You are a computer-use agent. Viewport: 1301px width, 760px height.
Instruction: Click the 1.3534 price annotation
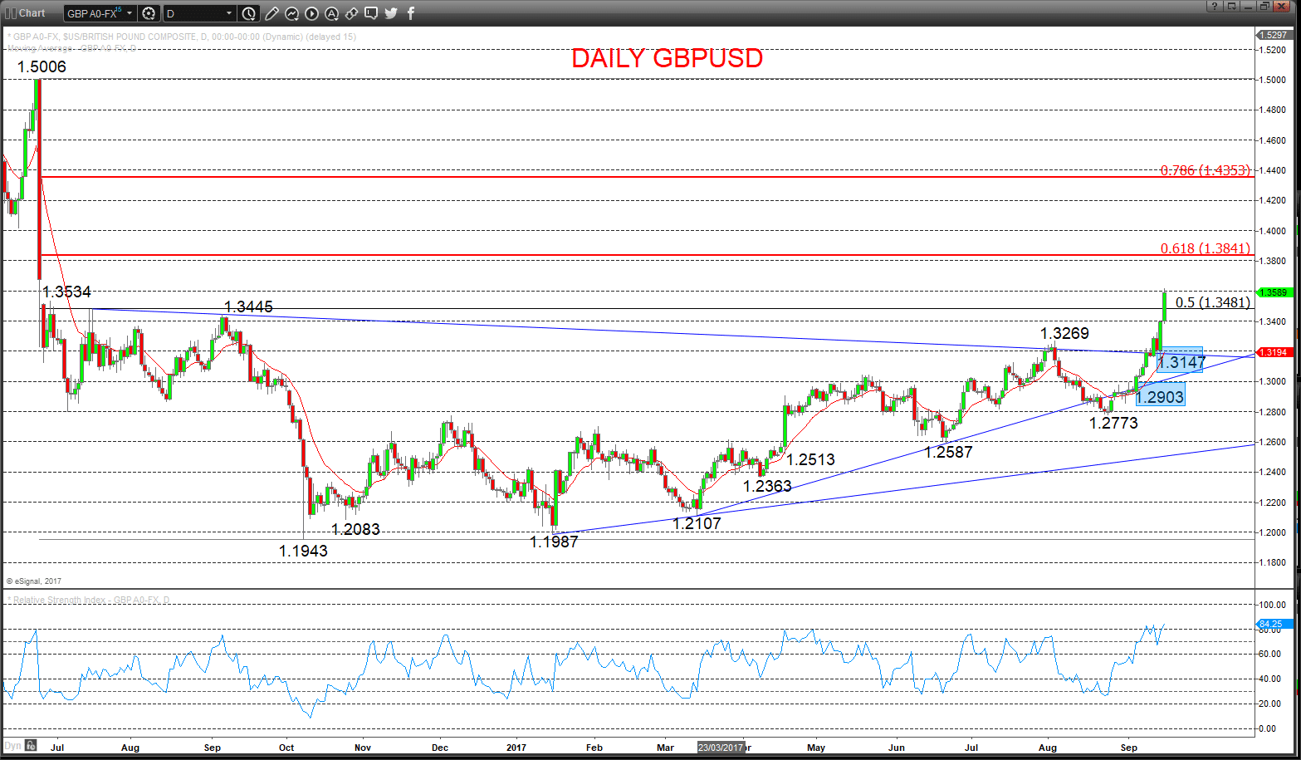[66, 292]
